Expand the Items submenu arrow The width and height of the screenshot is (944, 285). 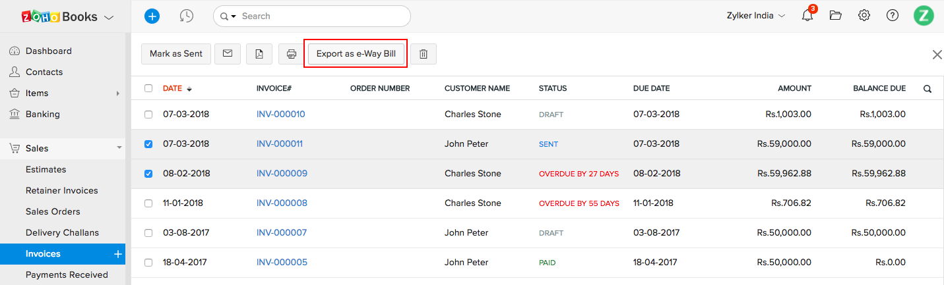pos(118,93)
